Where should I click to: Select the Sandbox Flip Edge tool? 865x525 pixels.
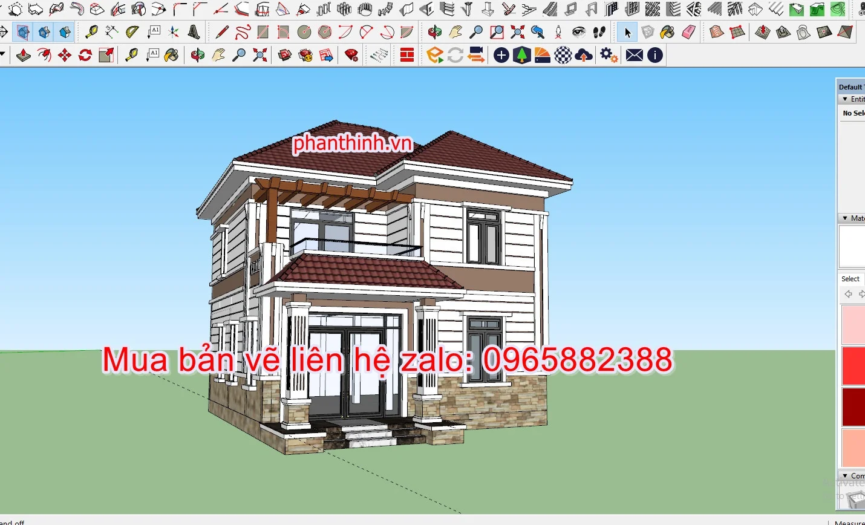click(x=845, y=32)
